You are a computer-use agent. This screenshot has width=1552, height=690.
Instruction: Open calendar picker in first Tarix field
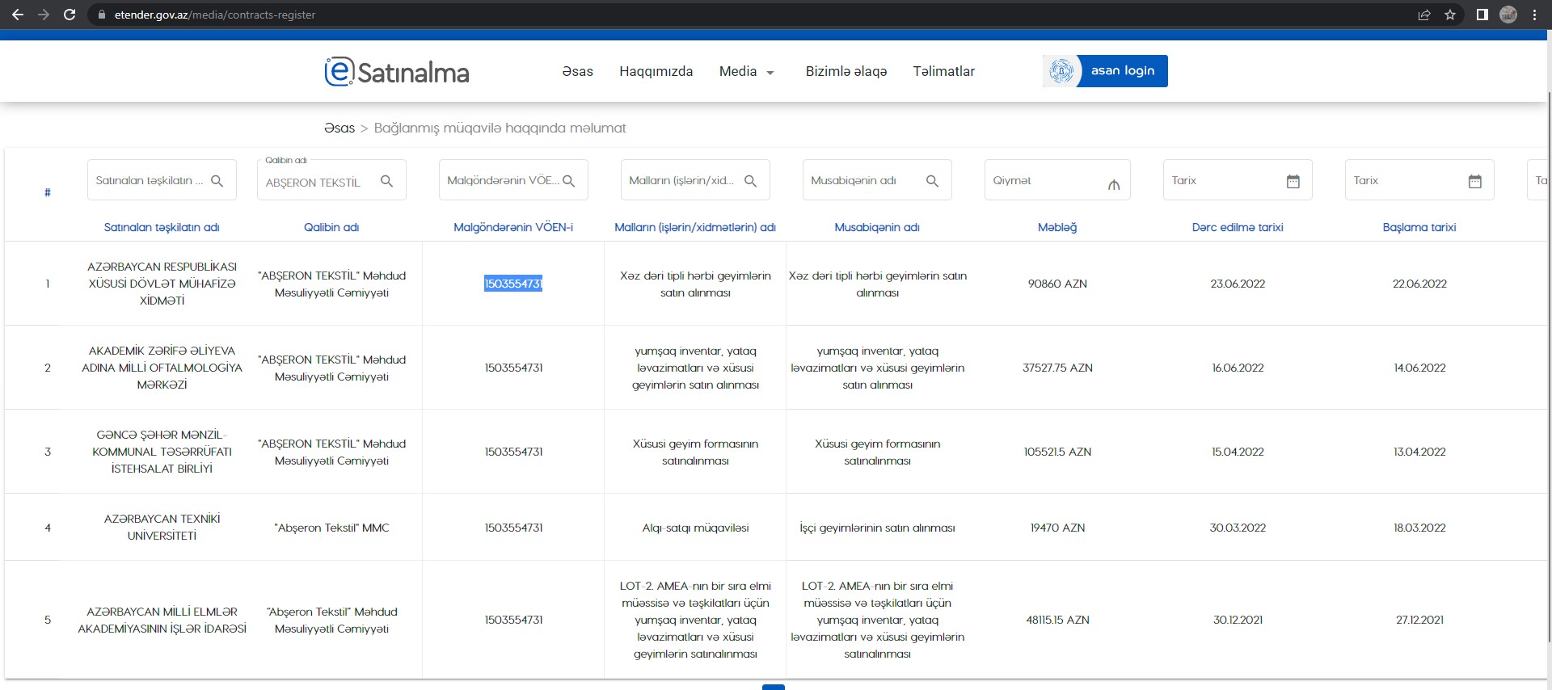[x=1293, y=181]
